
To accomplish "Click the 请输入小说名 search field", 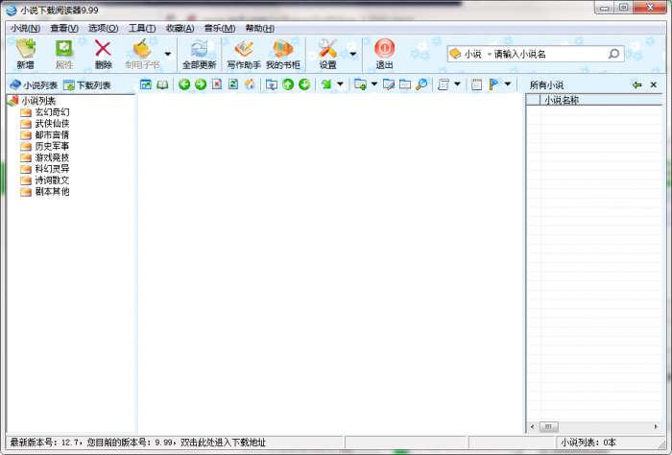I will pyautogui.click(x=549, y=54).
